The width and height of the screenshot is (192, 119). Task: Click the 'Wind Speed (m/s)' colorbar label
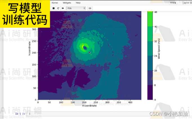click(x=159, y=48)
